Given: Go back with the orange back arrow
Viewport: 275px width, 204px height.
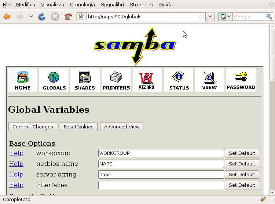Looking at the screenshot, I should pyautogui.click(x=7, y=17).
